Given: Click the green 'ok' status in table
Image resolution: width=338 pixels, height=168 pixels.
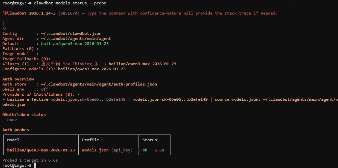Looking at the screenshot, I should click(145, 150).
